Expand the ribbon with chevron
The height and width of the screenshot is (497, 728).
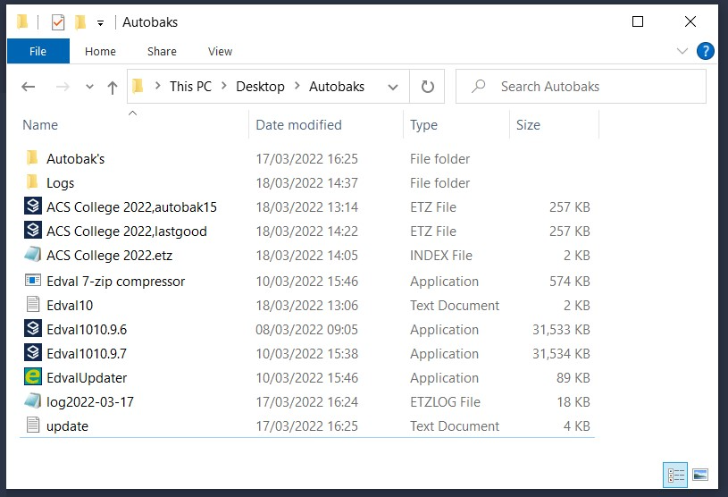683,51
